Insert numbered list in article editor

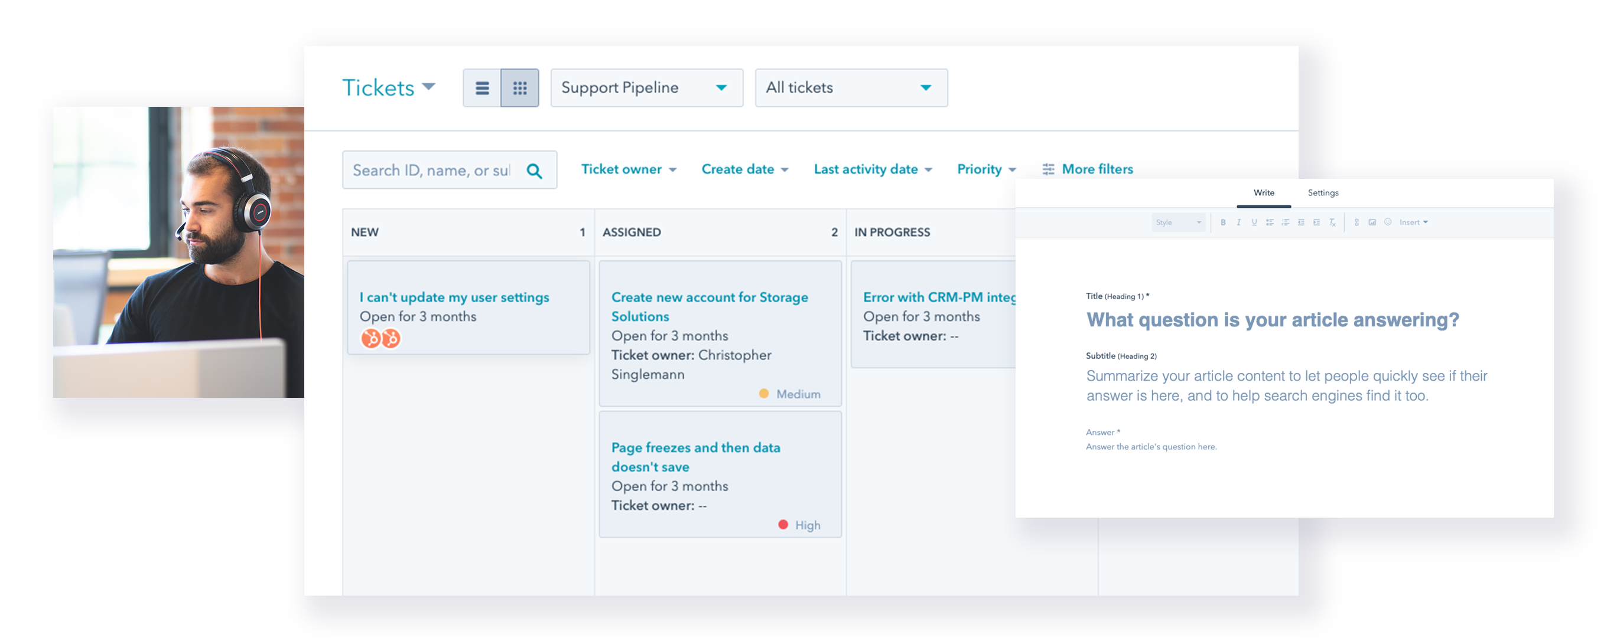[x=1285, y=223]
